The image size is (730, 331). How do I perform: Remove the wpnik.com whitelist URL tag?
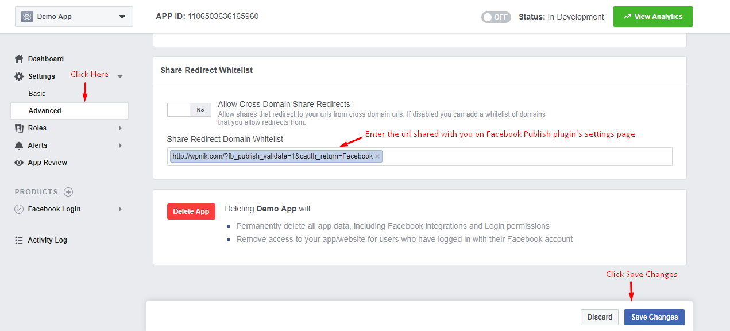[377, 156]
